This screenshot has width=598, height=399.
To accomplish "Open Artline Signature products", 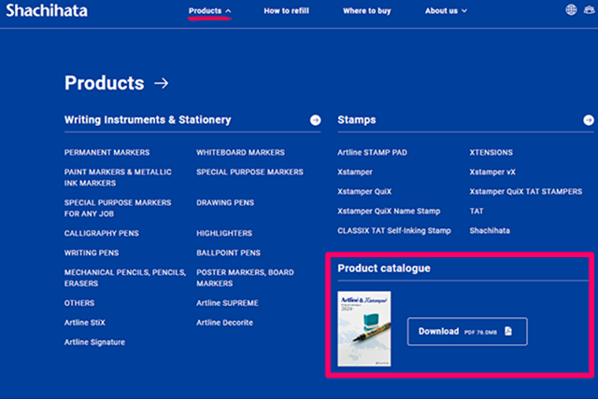I will pos(94,342).
